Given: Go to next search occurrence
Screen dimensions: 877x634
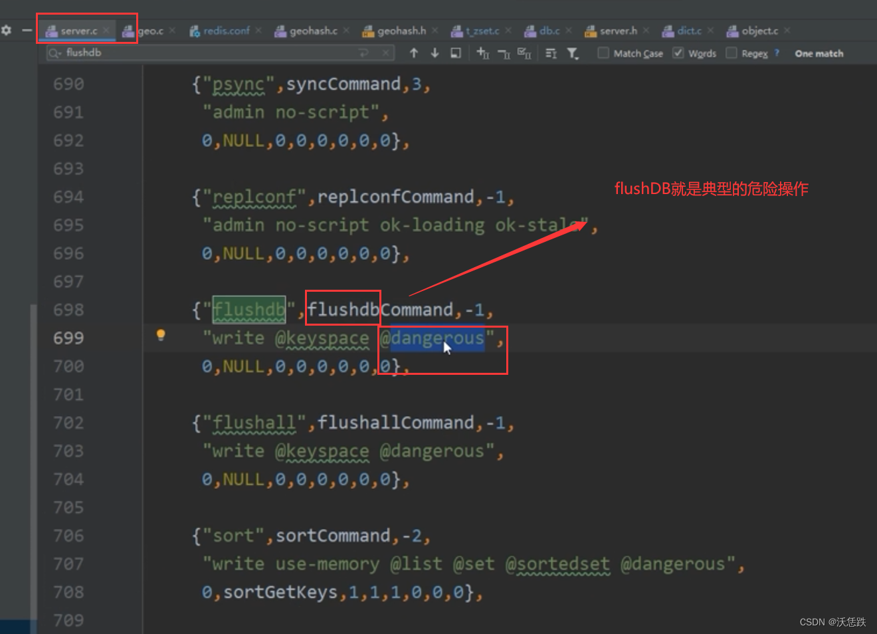Looking at the screenshot, I should pyautogui.click(x=435, y=53).
